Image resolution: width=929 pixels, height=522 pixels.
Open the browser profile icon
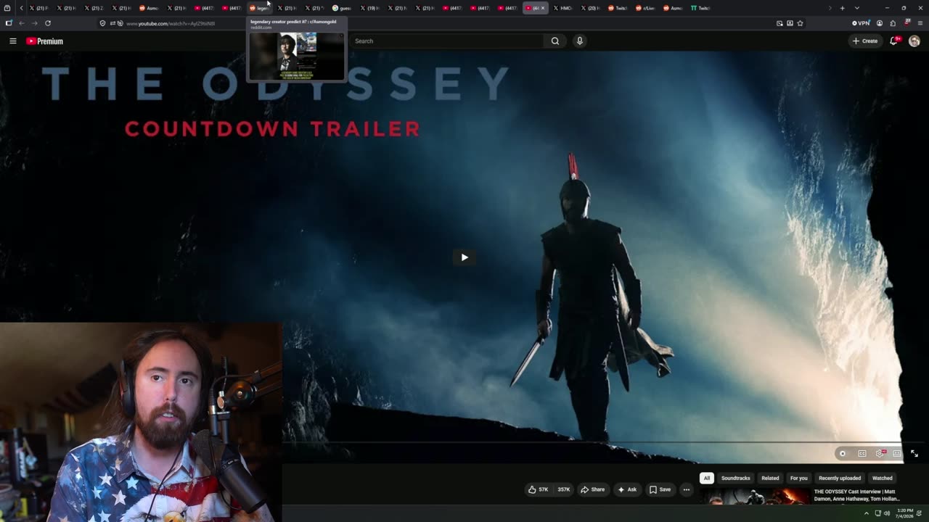click(x=880, y=23)
